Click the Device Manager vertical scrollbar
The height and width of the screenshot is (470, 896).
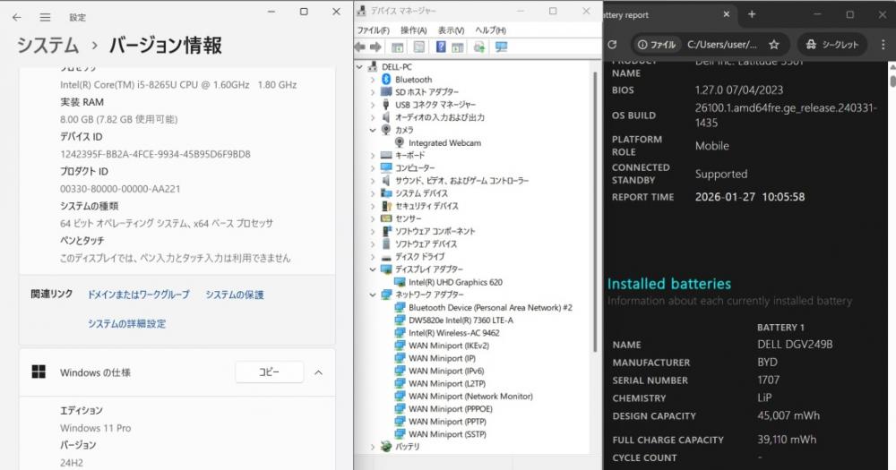(594, 211)
